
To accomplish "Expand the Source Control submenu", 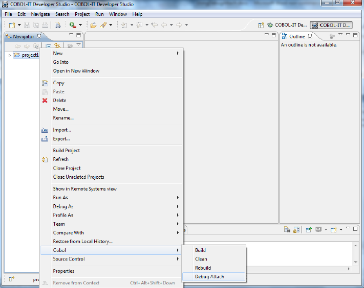I will pyautogui.click(x=112, y=259).
